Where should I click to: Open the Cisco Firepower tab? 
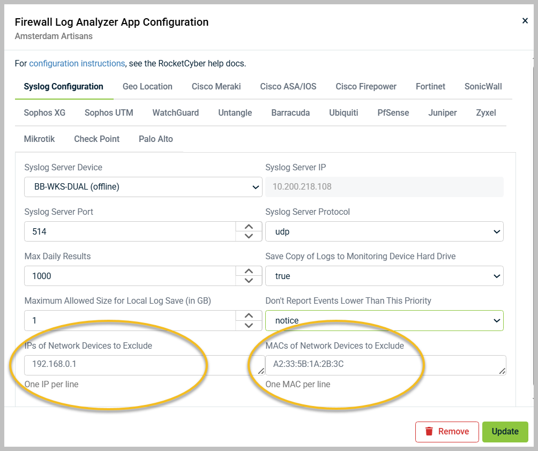coord(365,86)
